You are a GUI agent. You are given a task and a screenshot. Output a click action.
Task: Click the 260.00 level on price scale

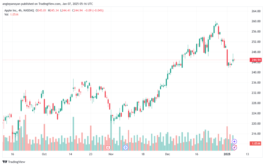256,21
